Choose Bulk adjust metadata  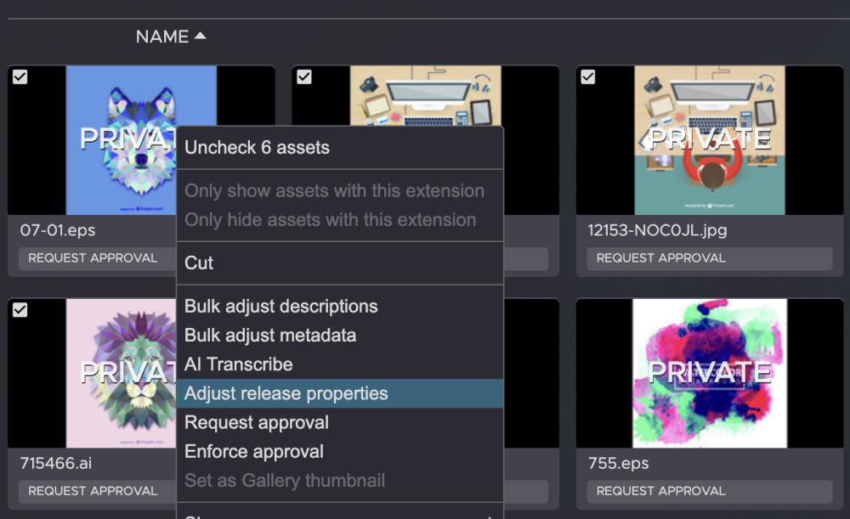(x=270, y=336)
